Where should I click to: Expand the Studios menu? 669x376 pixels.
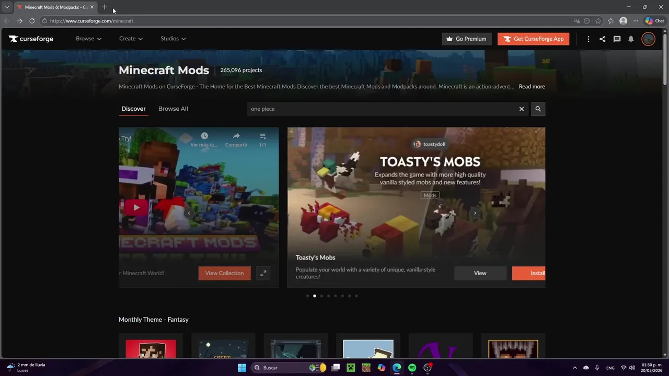pyautogui.click(x=173, y=39)
